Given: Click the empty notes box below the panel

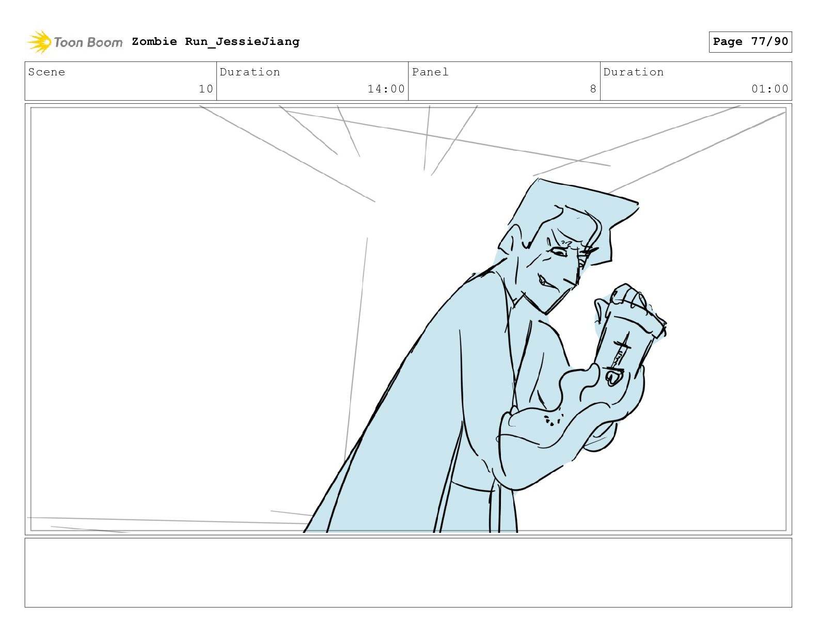Looking at the screenshot, I should [408, 573].
